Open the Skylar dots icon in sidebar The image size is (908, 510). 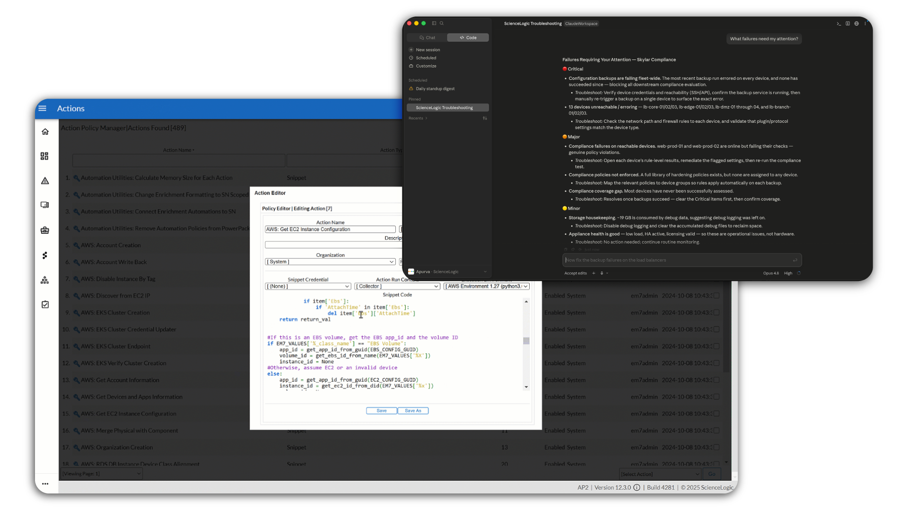click(x=45, y=255)
